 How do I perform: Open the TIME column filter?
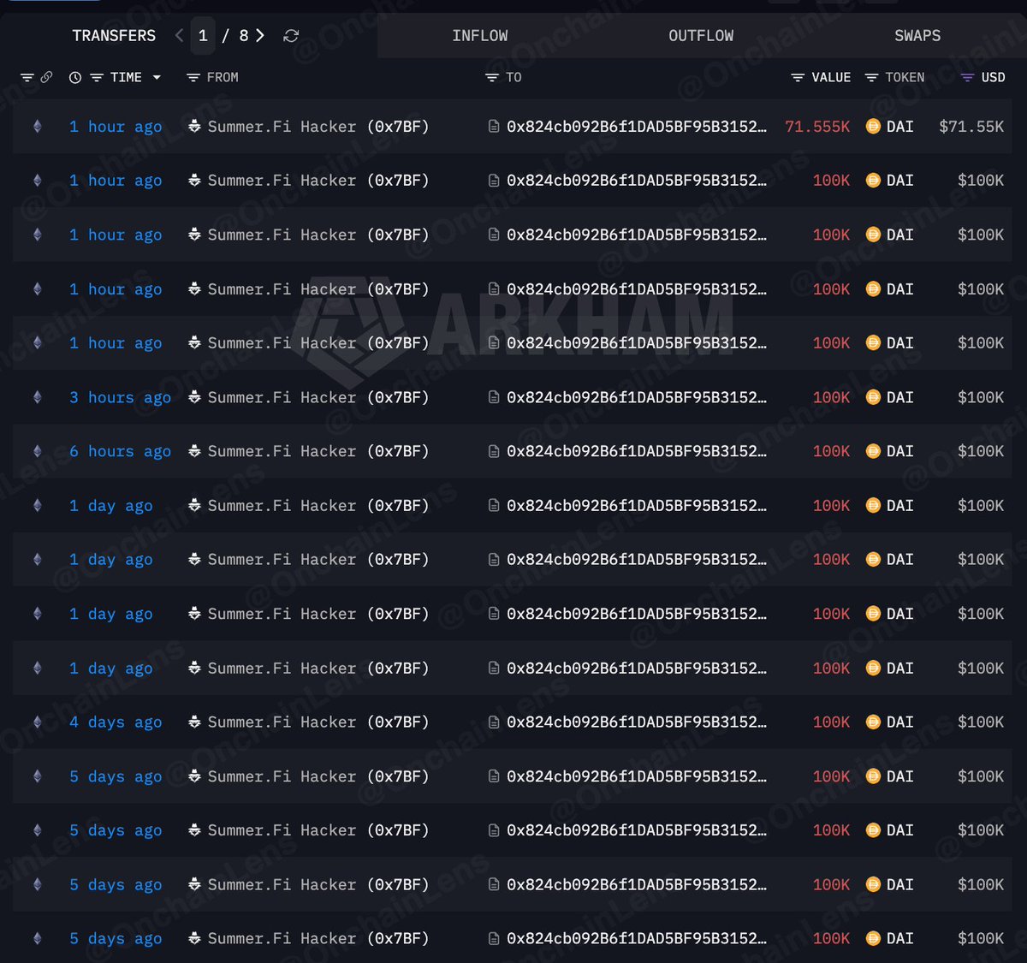(x=97, y=77)
